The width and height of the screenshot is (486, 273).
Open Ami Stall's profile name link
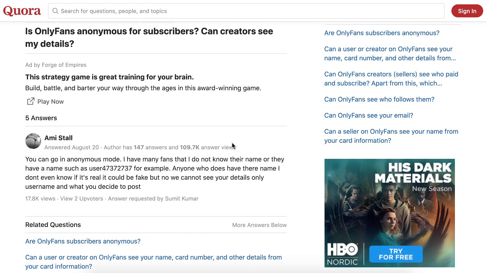click(x=58, y=138)
